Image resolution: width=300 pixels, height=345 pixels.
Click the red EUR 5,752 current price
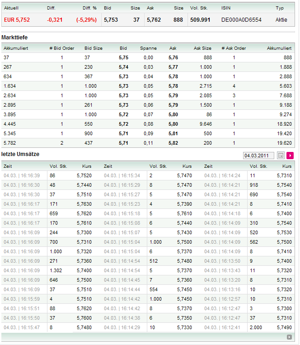[17, 20]
